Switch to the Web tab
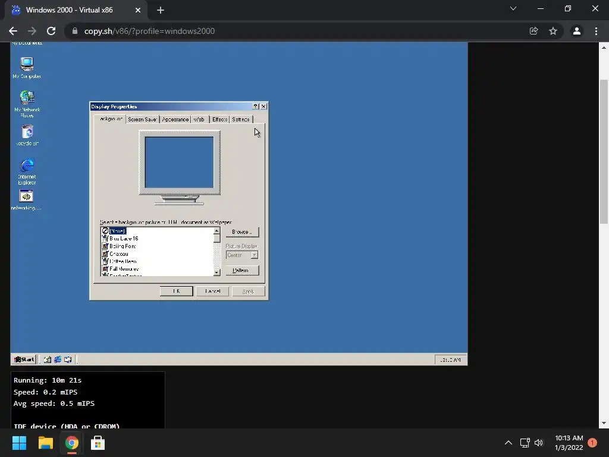Screen dimensions: 609x457 click(199, 119)
